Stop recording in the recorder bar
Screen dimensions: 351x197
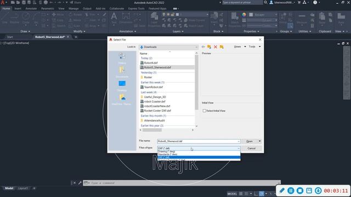pyautogui.click(x=300, y=190)
